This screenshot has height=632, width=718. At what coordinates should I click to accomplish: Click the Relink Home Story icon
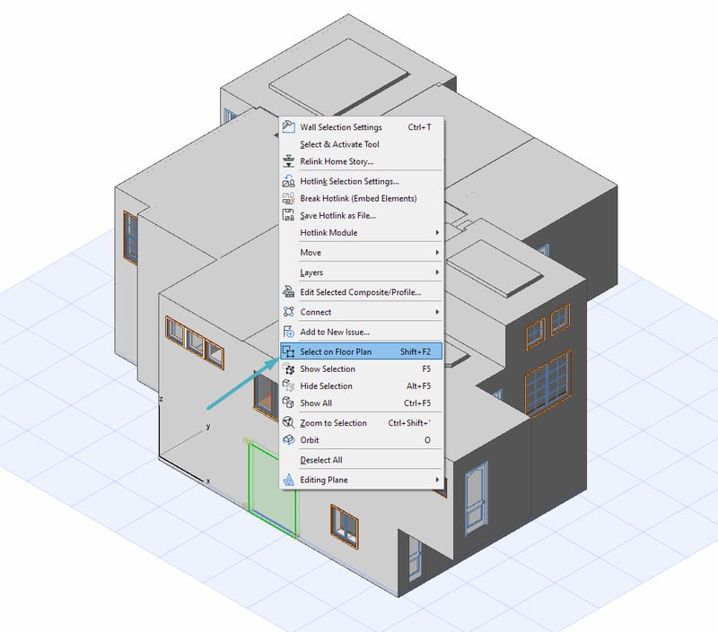coord(288,161)
